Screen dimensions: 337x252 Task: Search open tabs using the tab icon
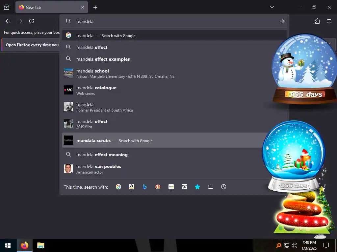tap(211, 187)
